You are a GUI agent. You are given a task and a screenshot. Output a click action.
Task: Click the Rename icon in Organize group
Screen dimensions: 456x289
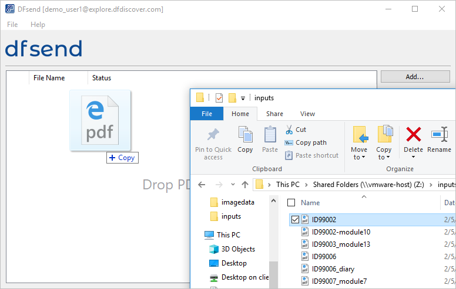pos(439,134)
